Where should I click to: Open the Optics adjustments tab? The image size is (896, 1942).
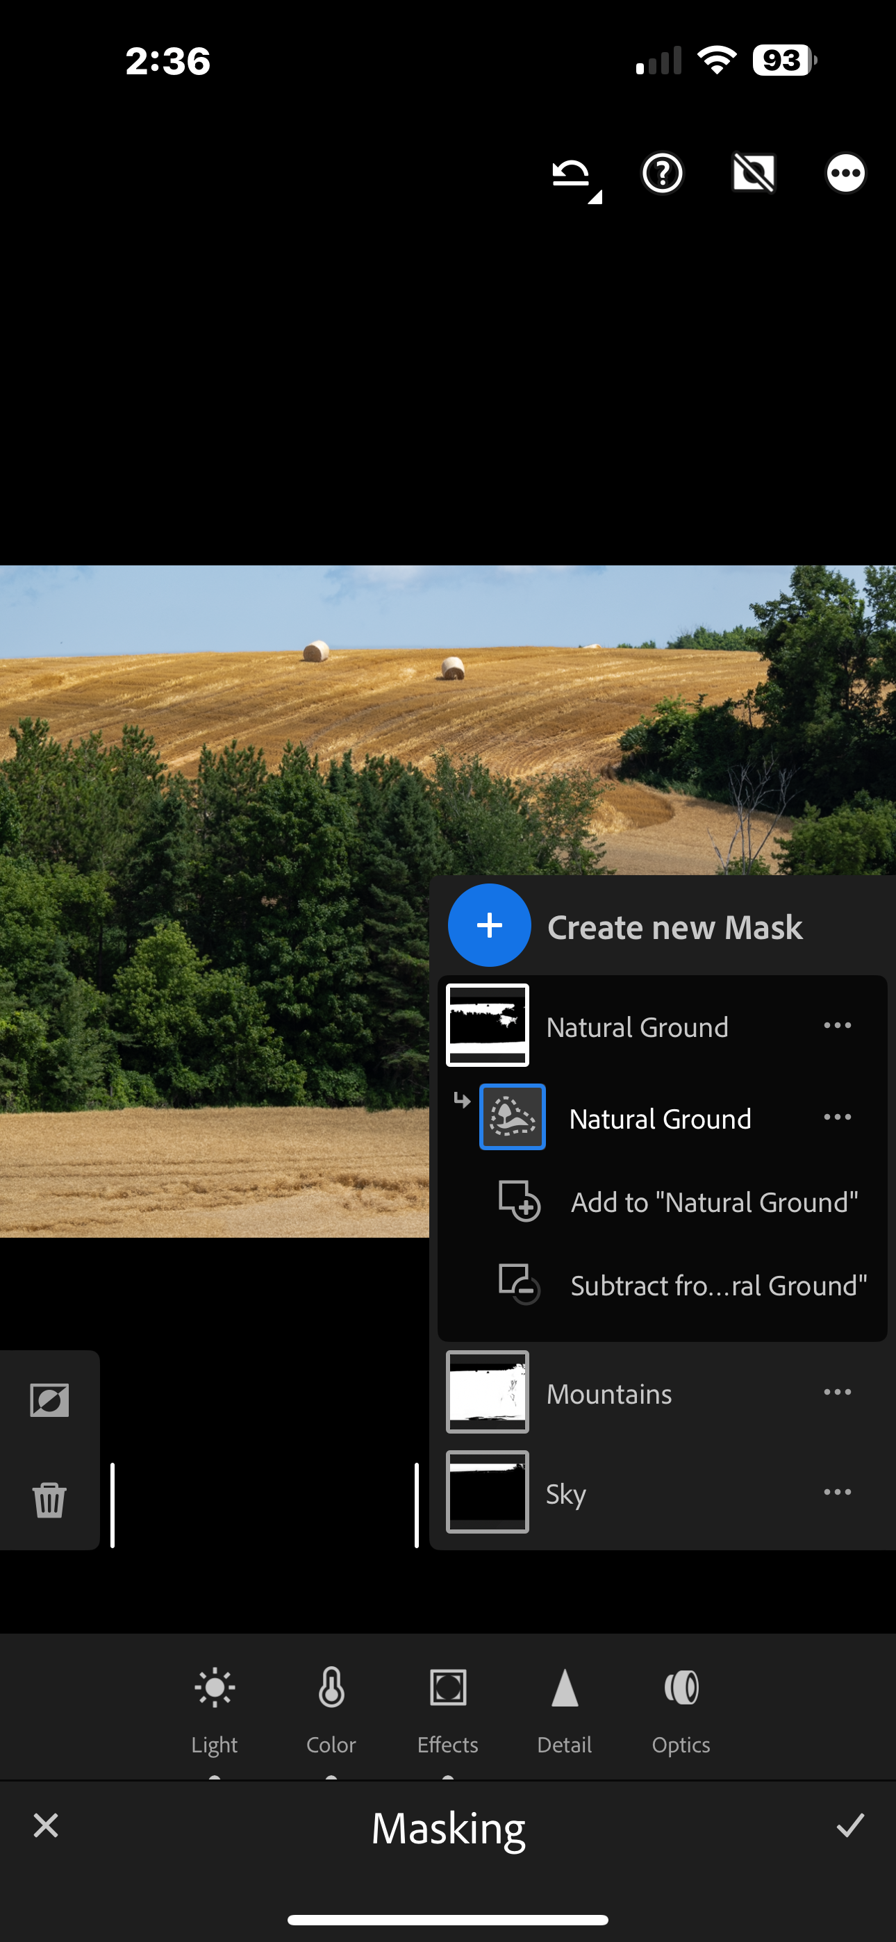681,1711
